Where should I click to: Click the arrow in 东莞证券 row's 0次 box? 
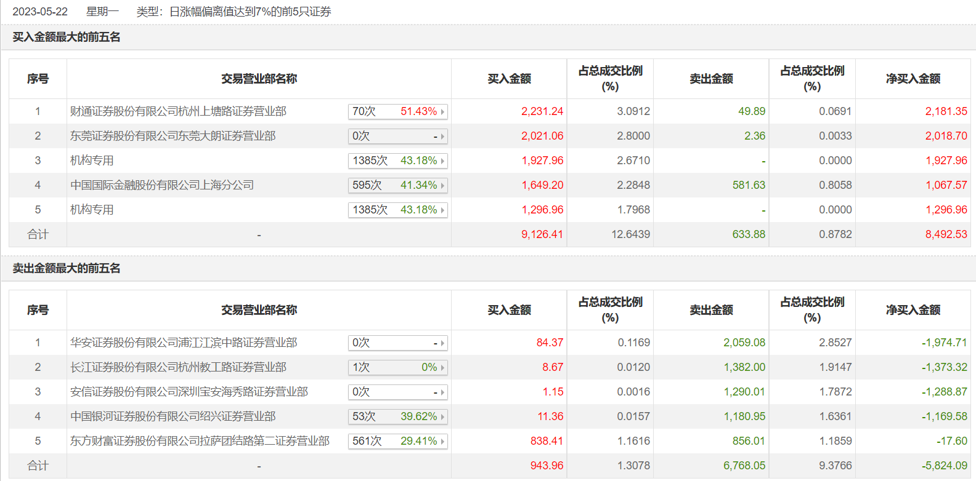coord(442,137)
